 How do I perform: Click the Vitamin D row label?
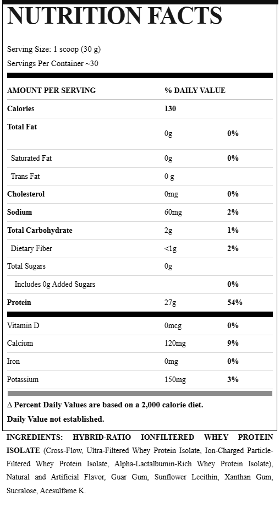click(23, 325)
